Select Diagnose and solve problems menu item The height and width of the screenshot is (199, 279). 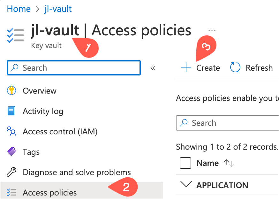77,172
